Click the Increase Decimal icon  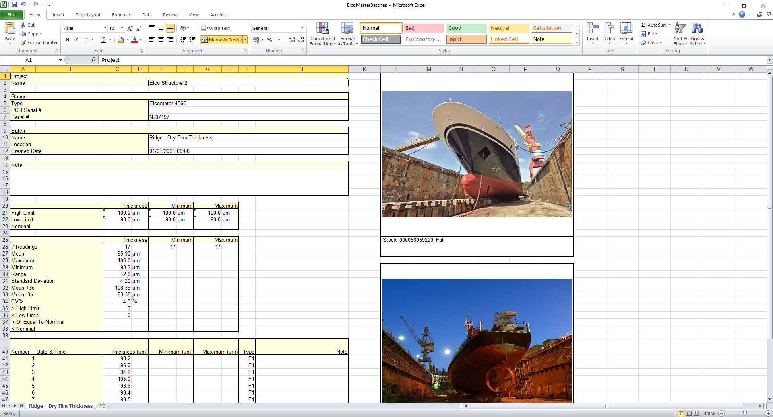point(292,40)
